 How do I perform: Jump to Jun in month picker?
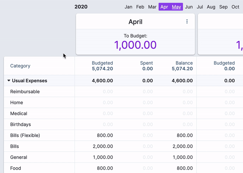[189, 7]
